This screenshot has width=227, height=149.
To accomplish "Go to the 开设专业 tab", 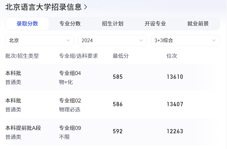I will [155, 24].
